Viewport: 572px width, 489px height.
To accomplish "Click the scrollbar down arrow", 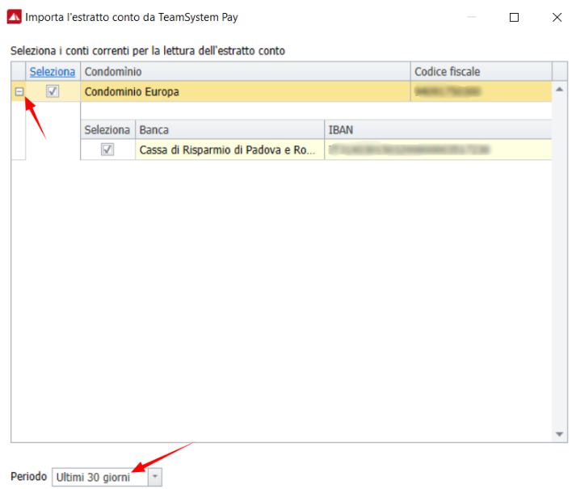I will 559,434.
